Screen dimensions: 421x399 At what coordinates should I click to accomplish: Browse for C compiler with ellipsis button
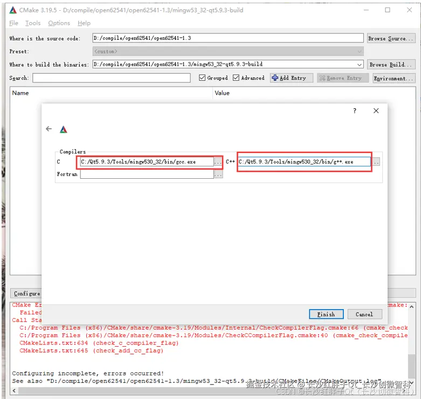[x=218, y=162]
